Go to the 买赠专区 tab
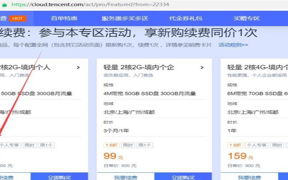The width and height of the screenshot is (288, 180). pyautogui.click(x=247, y=18)
